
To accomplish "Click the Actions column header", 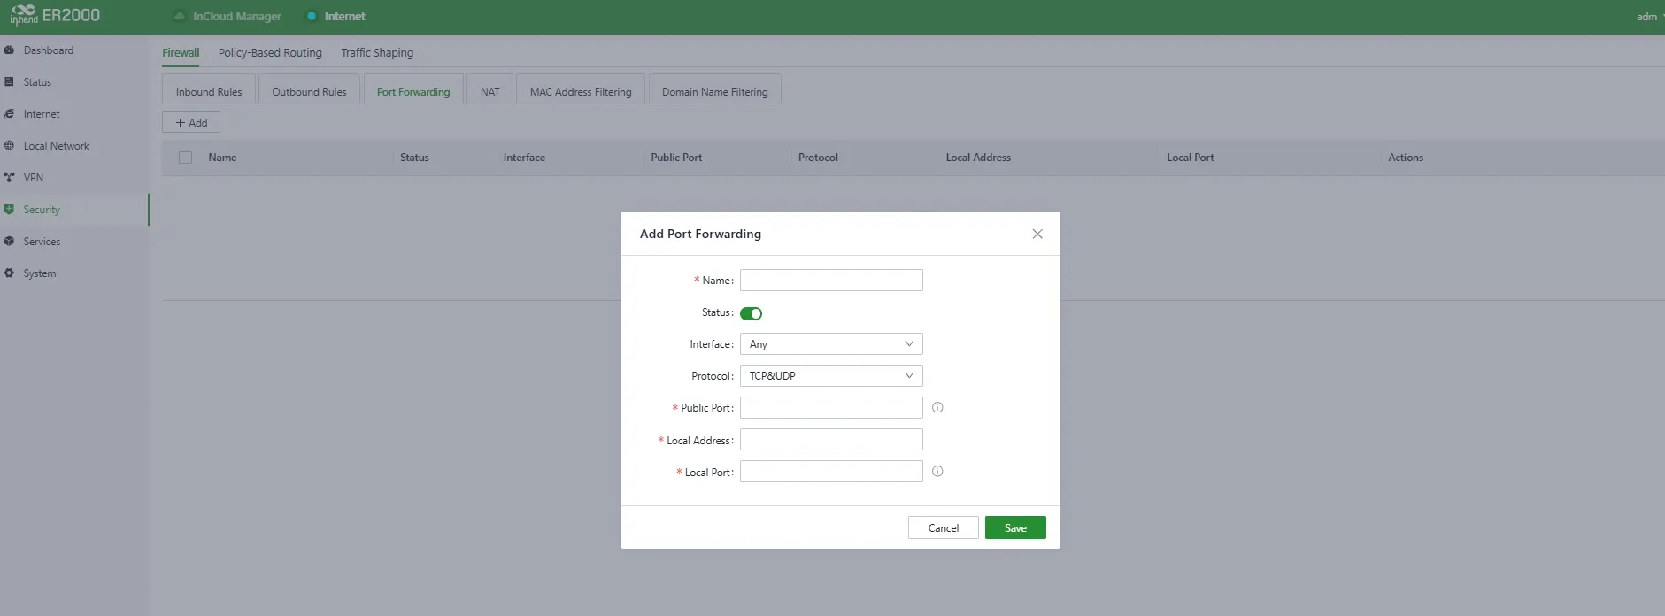I will pyautogui.click(x=1406, y=158).
